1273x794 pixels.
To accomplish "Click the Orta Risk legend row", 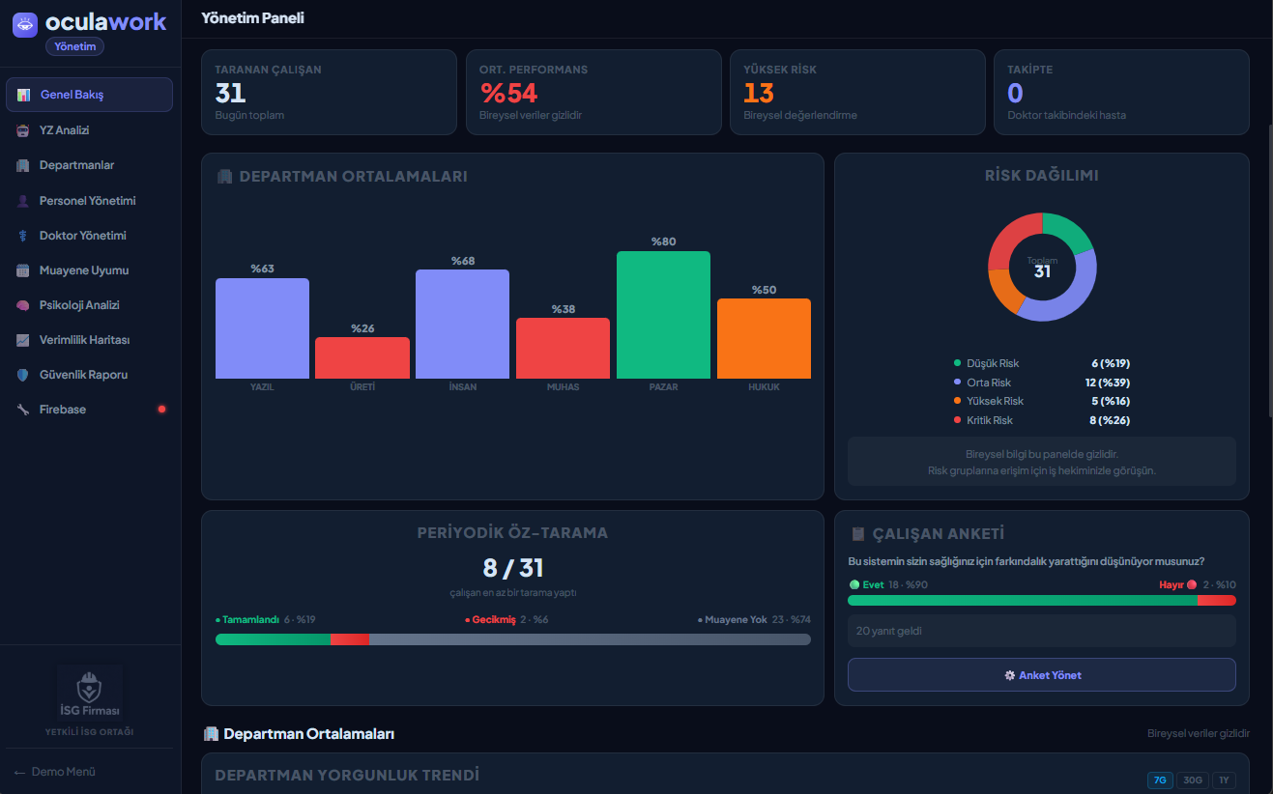I will coord(1042,383).
